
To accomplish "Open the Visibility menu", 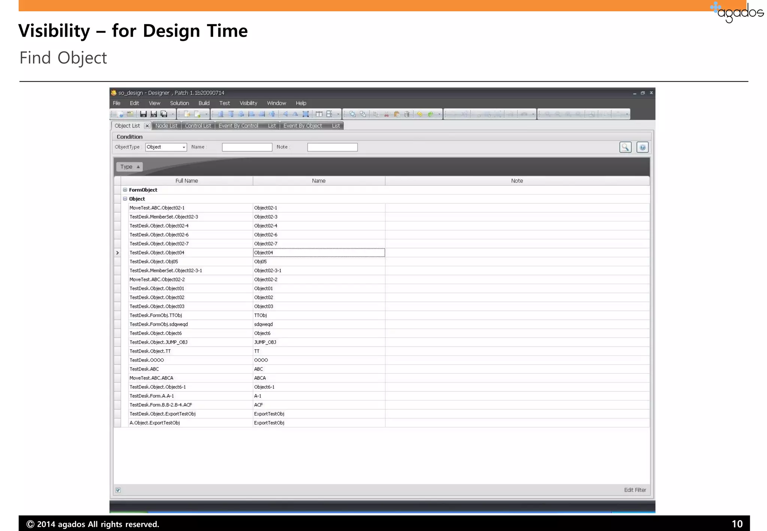I will [x=248, y=103].
